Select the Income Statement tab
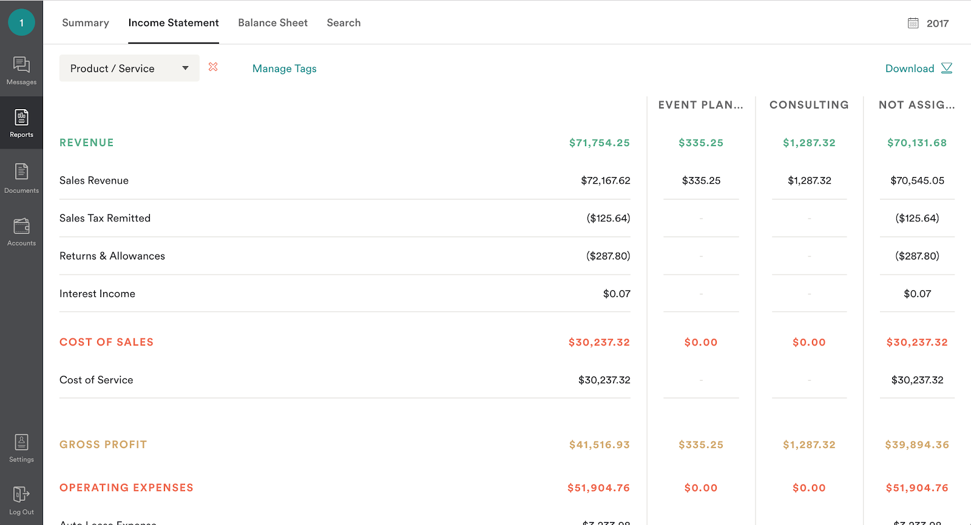The image size is (971, 525). coord(174,22)
